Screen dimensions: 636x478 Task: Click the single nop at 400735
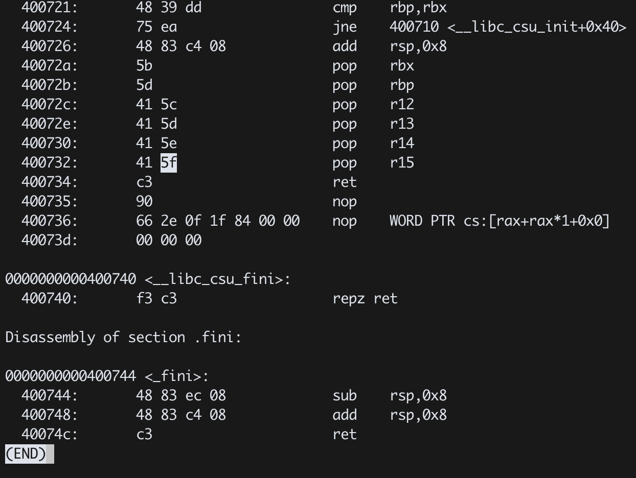[x=345, y=202]
